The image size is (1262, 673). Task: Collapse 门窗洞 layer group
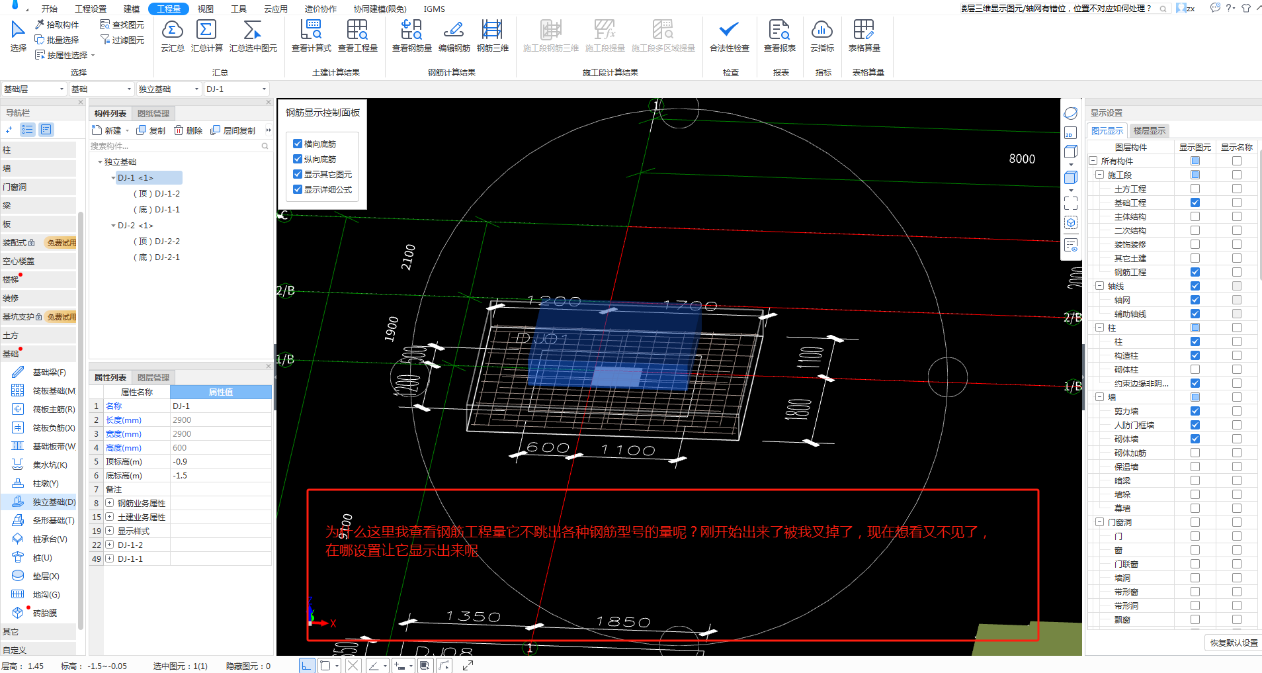click(x=1099, y=522)
